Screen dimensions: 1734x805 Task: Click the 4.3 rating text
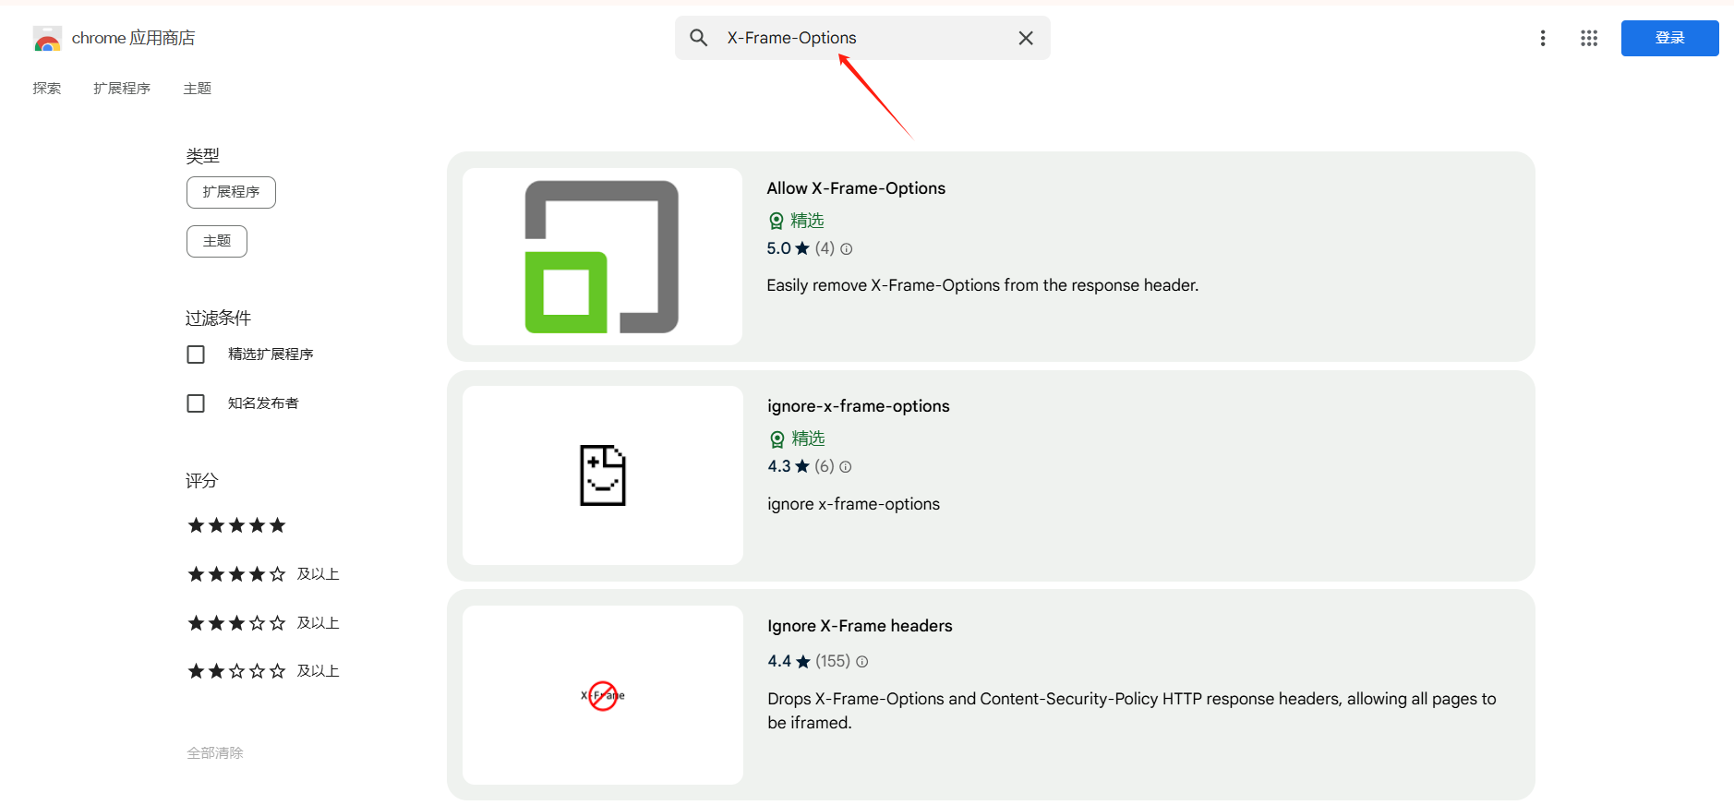coord(779,467)
